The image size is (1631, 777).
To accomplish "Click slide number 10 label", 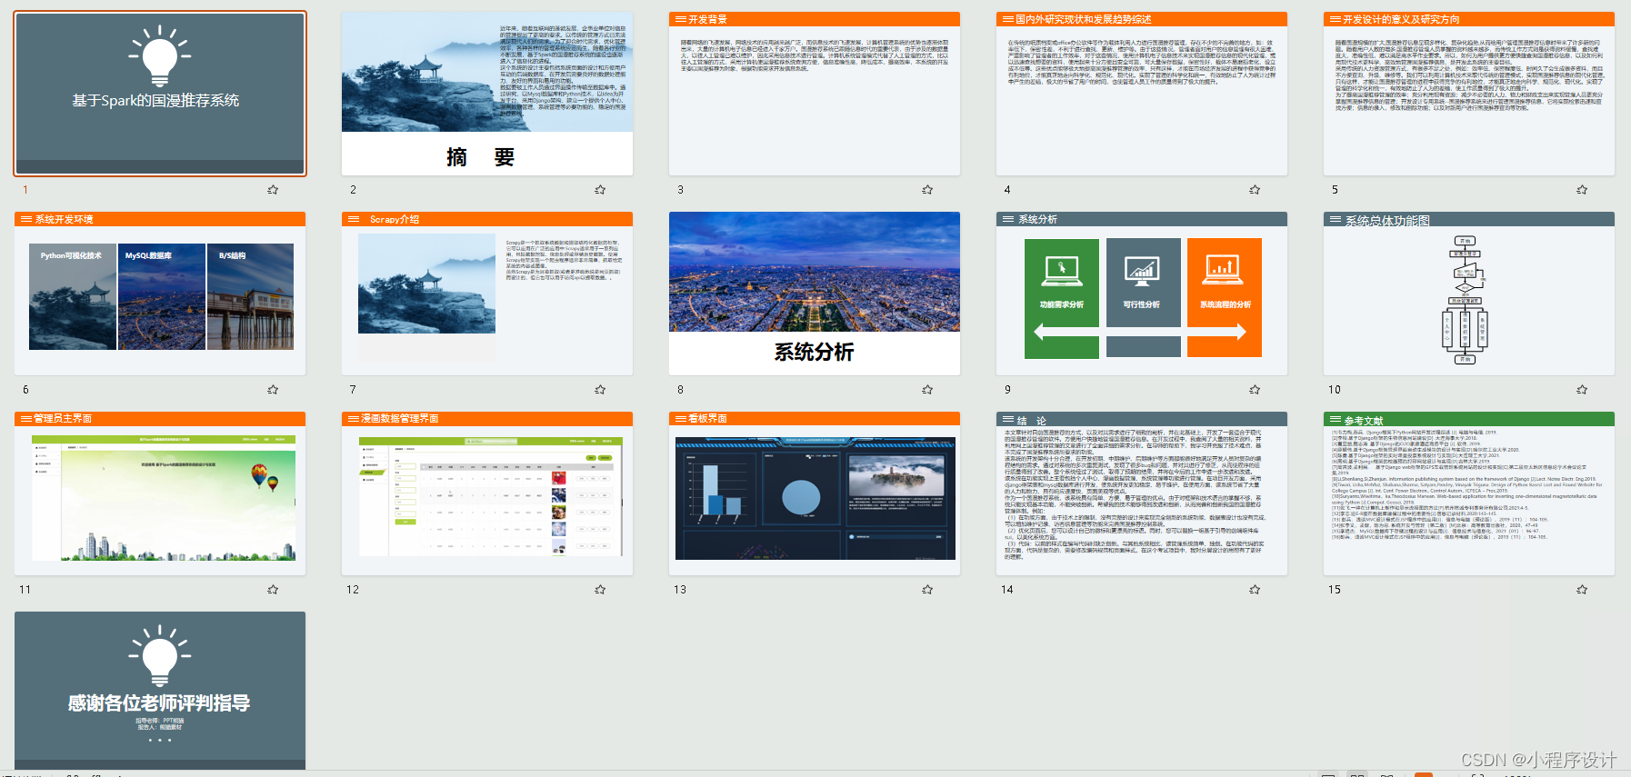I will coord(1335,390).
